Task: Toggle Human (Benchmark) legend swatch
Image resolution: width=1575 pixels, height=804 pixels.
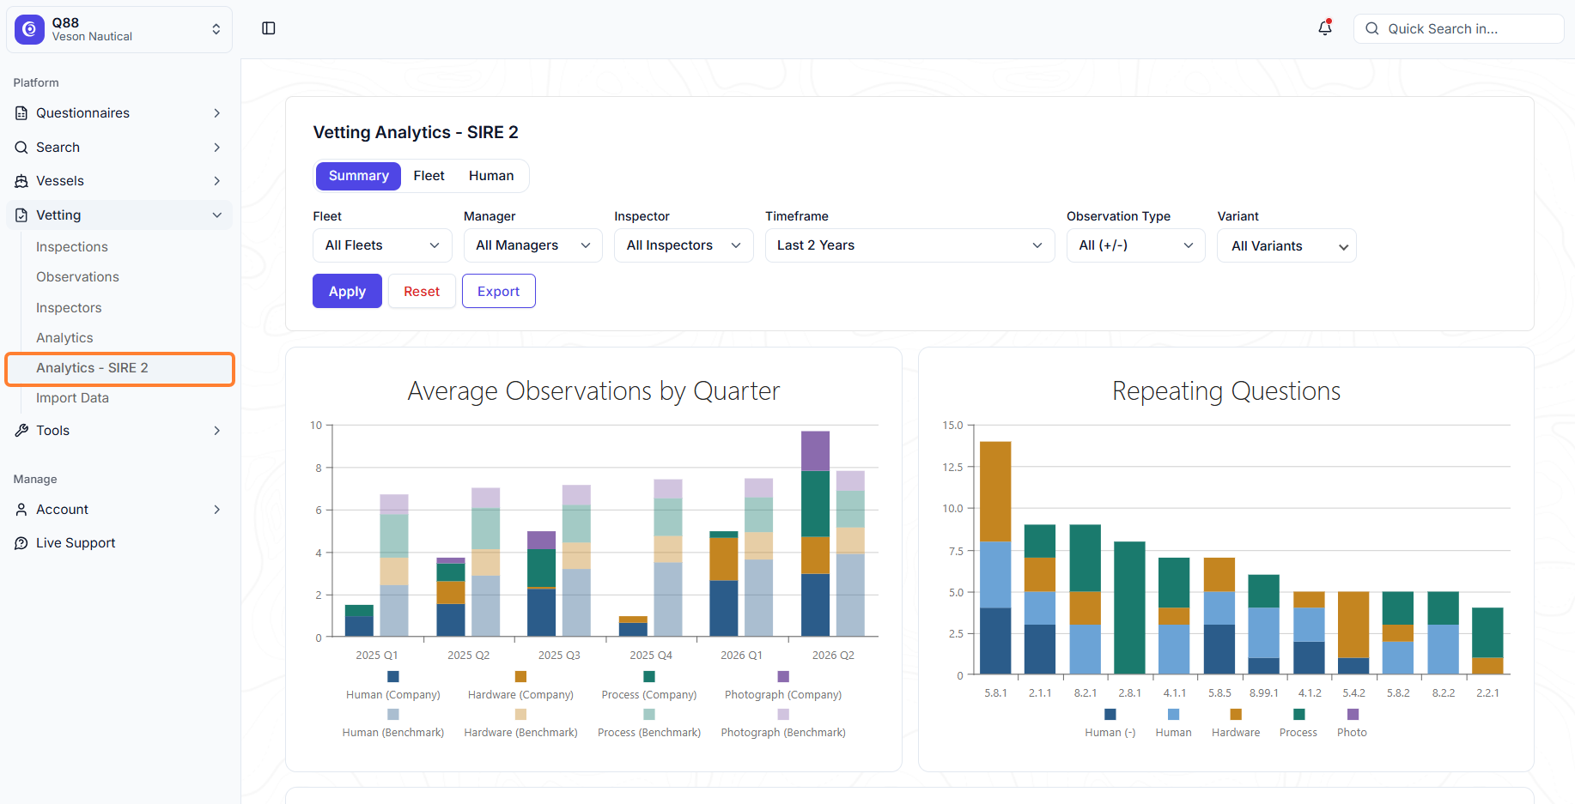Action: tap(393, 714)
